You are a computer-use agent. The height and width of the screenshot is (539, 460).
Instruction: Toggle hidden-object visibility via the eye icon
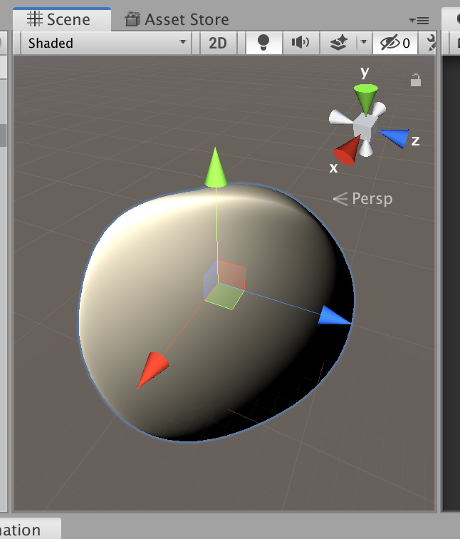coord(394,43)
